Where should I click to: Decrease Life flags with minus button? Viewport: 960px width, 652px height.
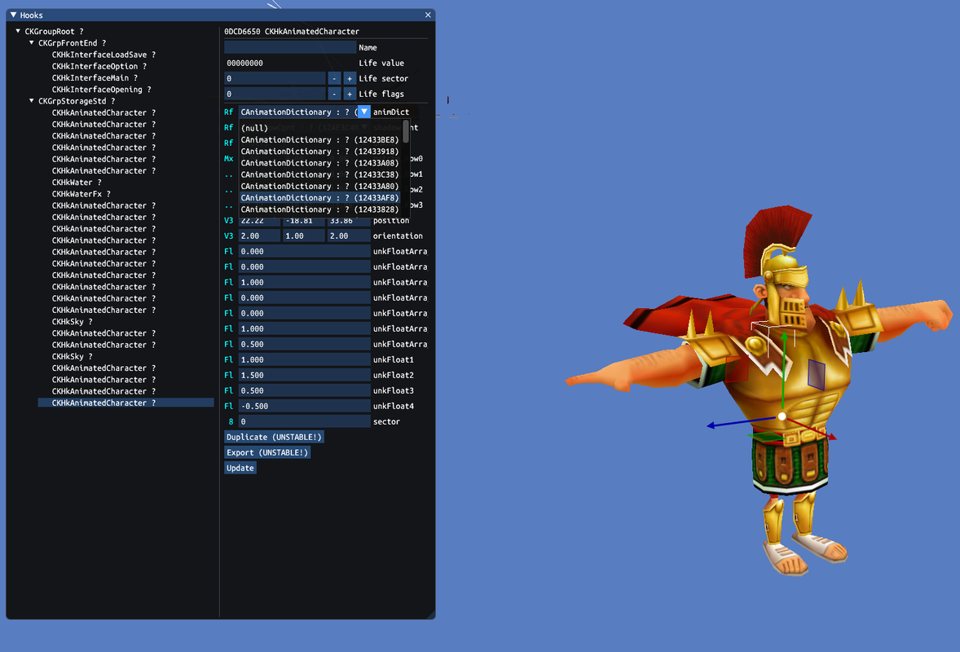334,94
